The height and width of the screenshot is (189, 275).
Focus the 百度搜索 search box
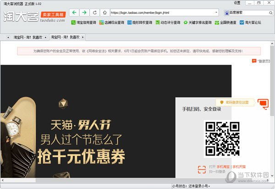[249, 13]
